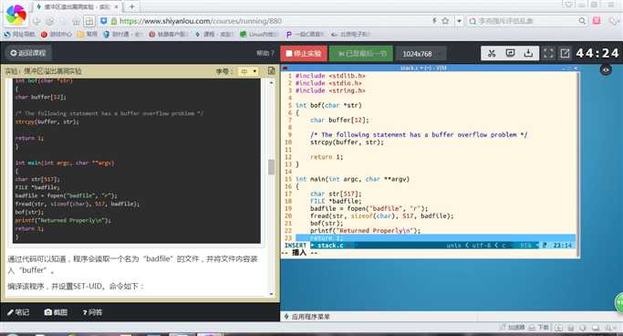Open the Q&A tab at panel bottom
The height and width of the screenshot is (336, 623).
click(92, 312)
